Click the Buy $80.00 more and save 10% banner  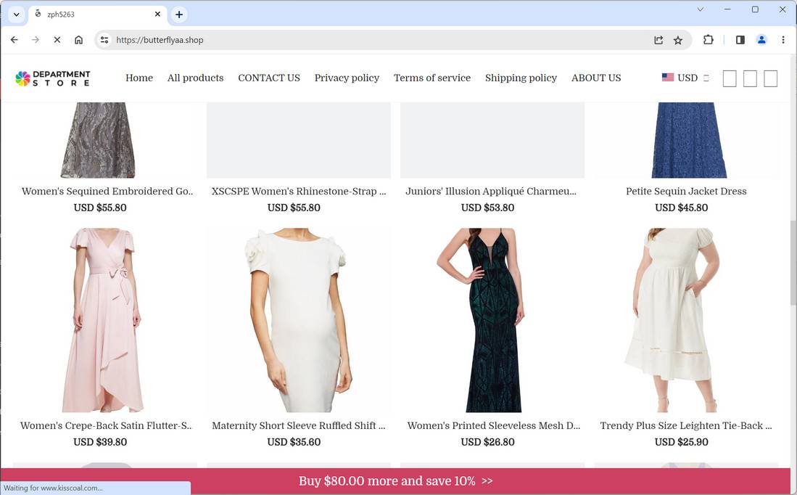(396, 480)
